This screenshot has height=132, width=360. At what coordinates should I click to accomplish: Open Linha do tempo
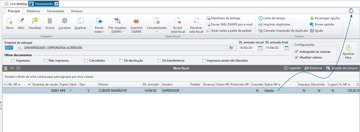coord(272,18)
